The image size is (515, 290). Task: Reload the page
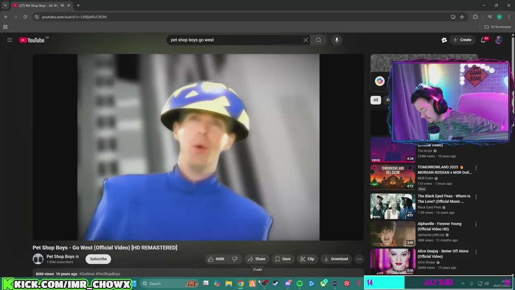[x=25, y=17]
